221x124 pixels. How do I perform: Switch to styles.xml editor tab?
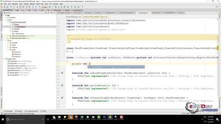(157, 13)
